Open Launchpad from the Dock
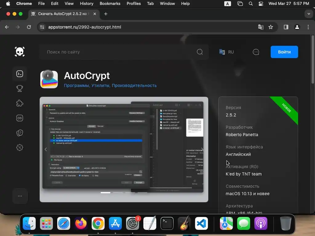The height and width of the screenshot is (236, 315). (46, 223)
